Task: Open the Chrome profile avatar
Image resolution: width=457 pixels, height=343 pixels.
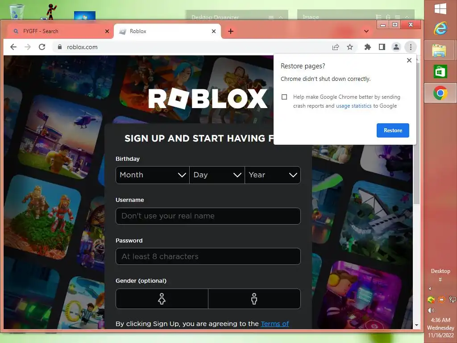Action: pos(396,47)
